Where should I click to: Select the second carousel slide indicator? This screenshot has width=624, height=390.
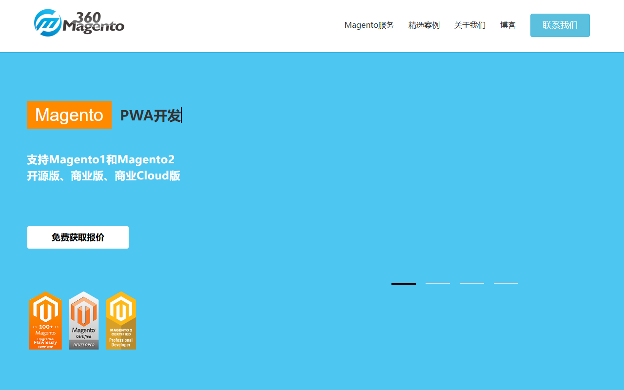[438, 283]
